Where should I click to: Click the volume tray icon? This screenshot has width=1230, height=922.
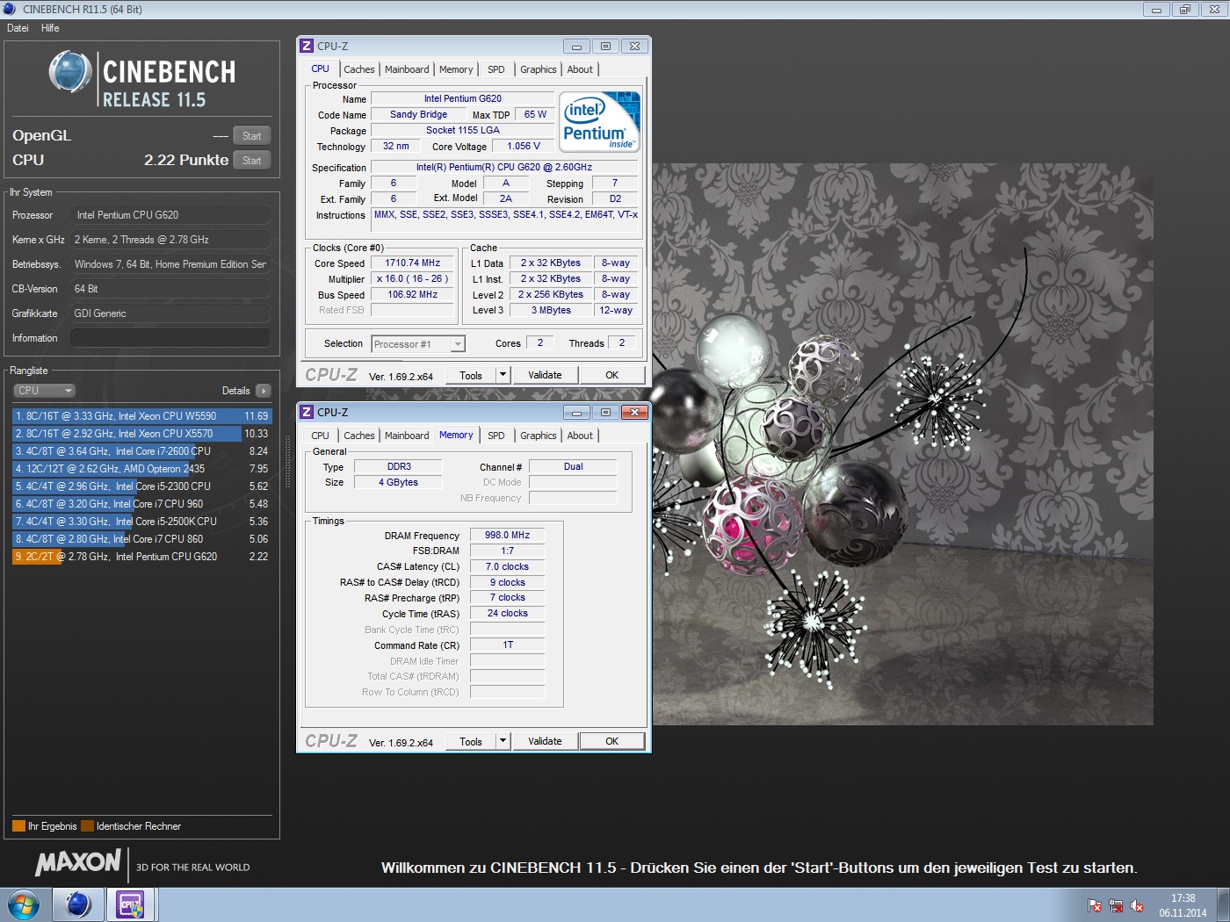point(1137,905)
